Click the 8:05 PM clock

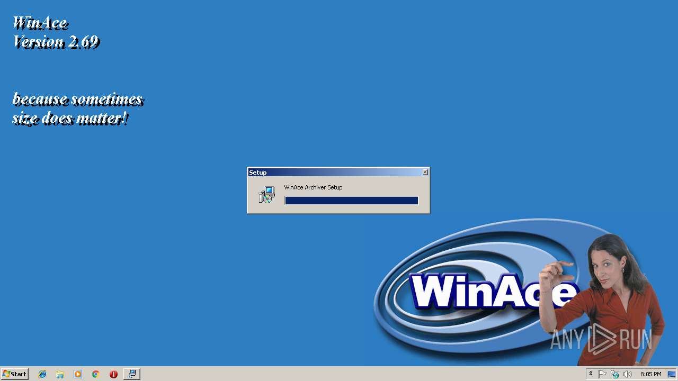[650, 374]
